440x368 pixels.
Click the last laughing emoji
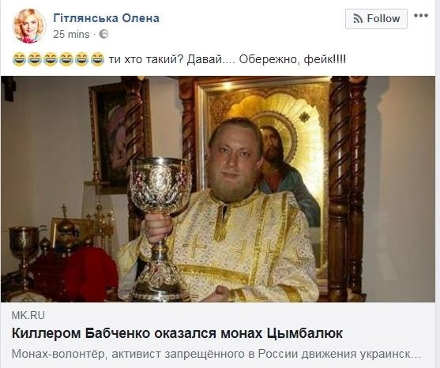pyautogui.click(x=98, y=59)
